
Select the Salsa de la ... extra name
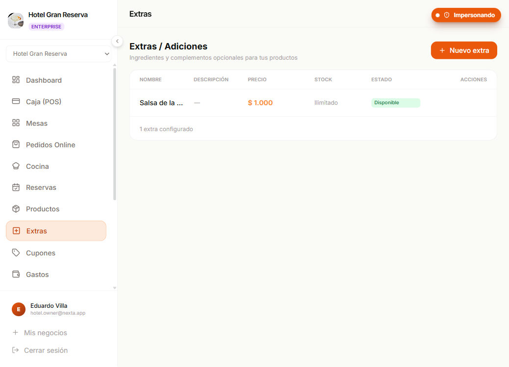coord(161,103)
